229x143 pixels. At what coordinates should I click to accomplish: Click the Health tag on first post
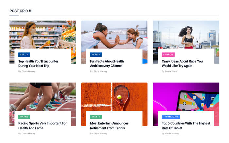coord(24,55)
